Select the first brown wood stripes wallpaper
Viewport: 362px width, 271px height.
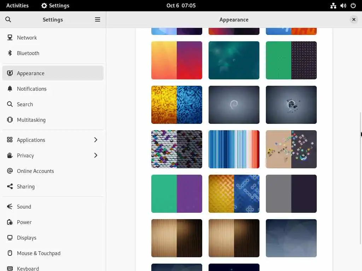177,238
